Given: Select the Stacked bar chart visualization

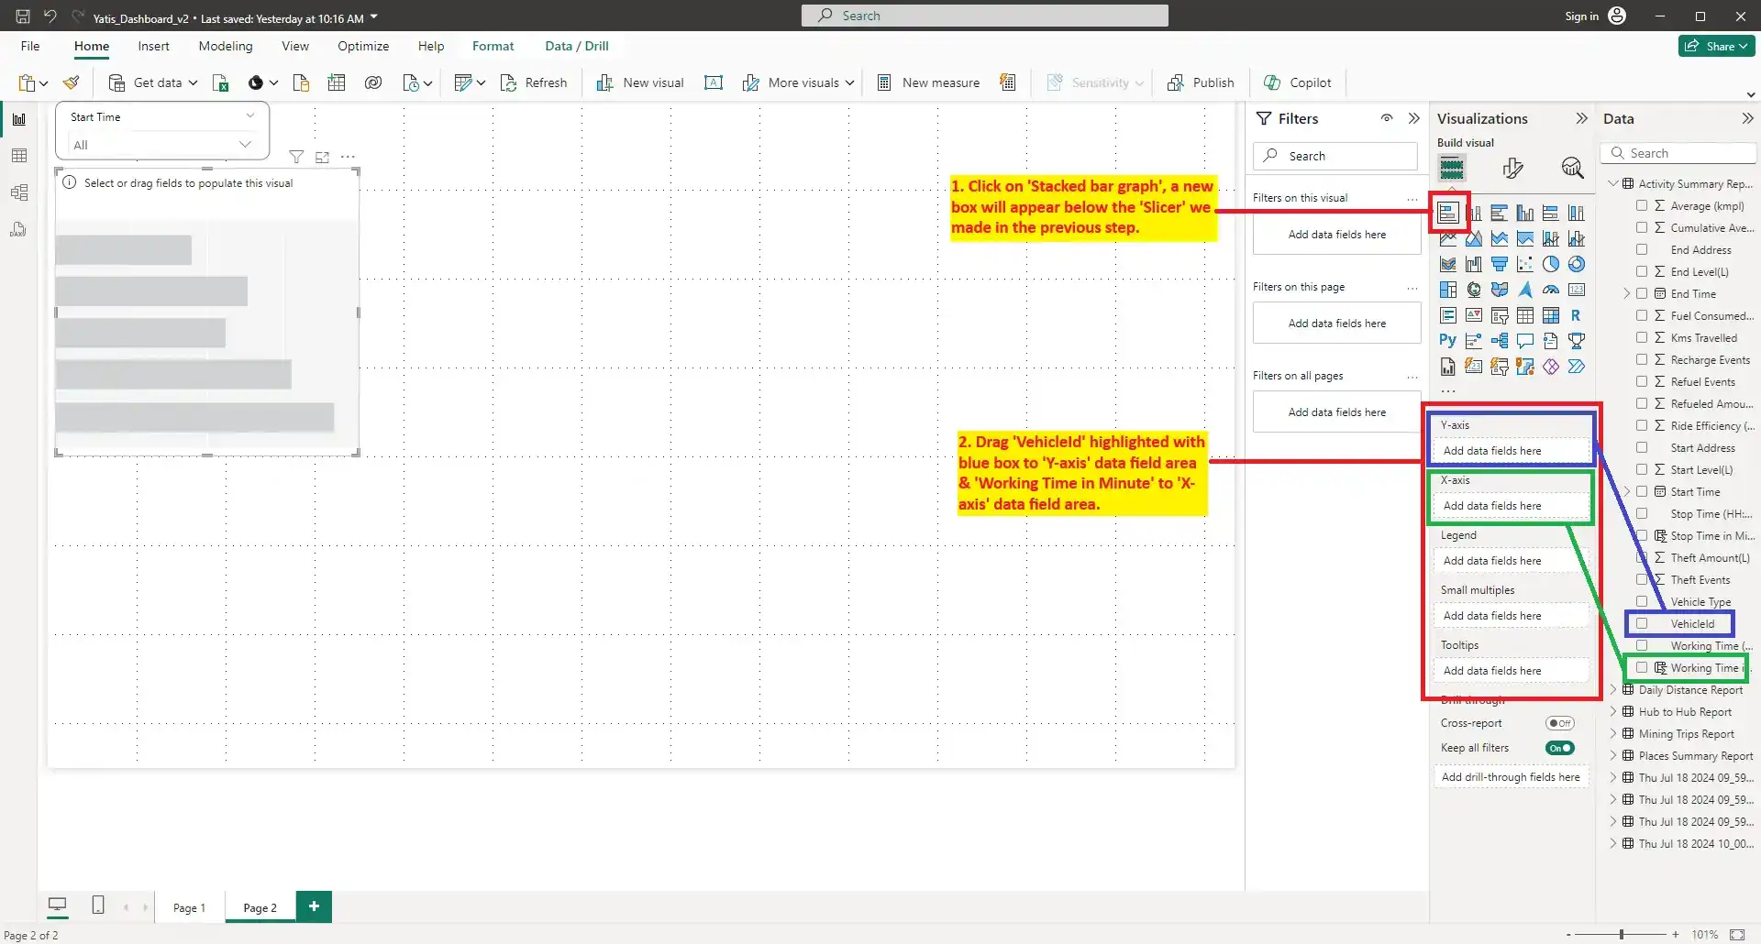Looking at the screenshot, I should click(1447, 214).
